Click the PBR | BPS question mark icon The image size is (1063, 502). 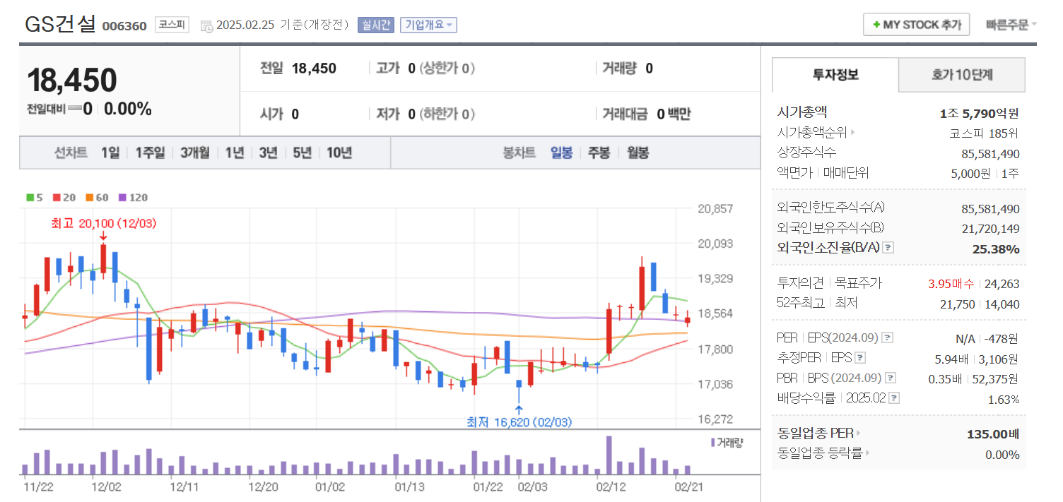point(891,377)
